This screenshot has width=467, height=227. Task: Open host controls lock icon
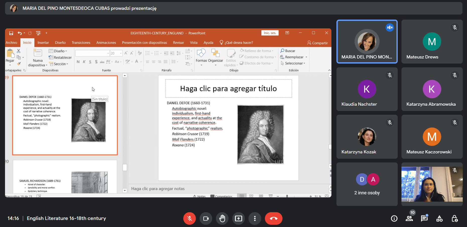coord(454,218)
